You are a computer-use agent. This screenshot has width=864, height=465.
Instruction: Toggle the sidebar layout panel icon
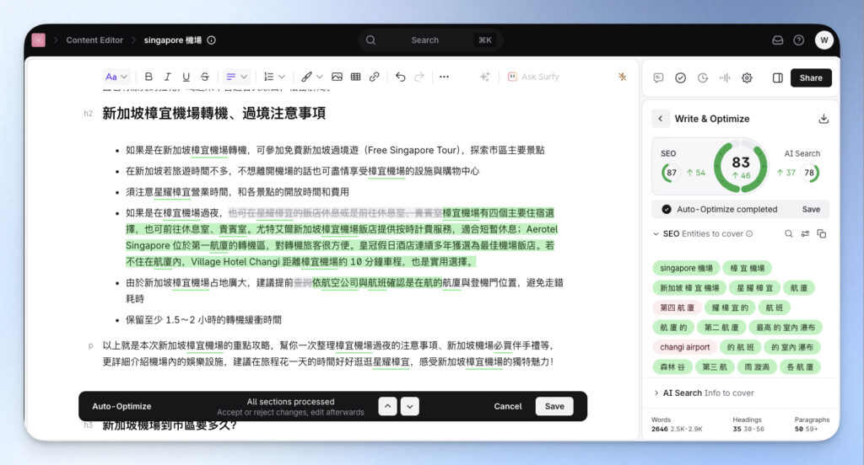click(777, 77)
